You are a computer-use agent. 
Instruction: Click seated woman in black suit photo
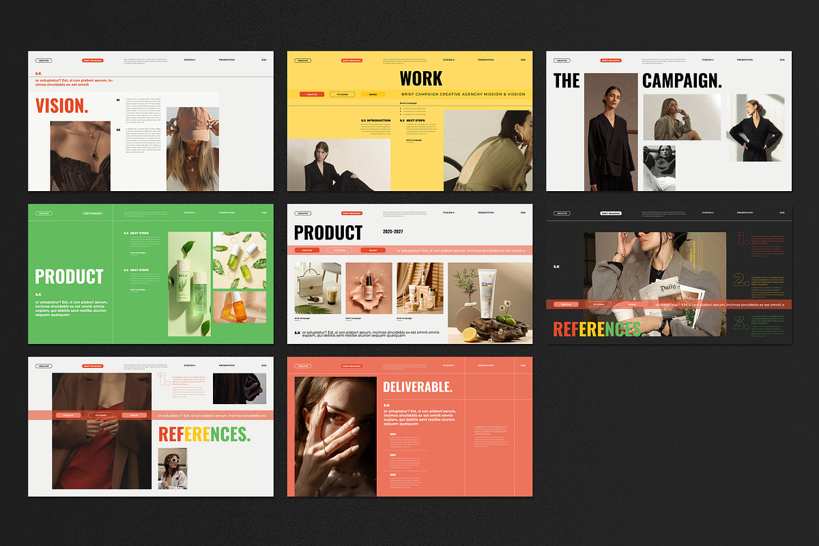tap(339, 165)
